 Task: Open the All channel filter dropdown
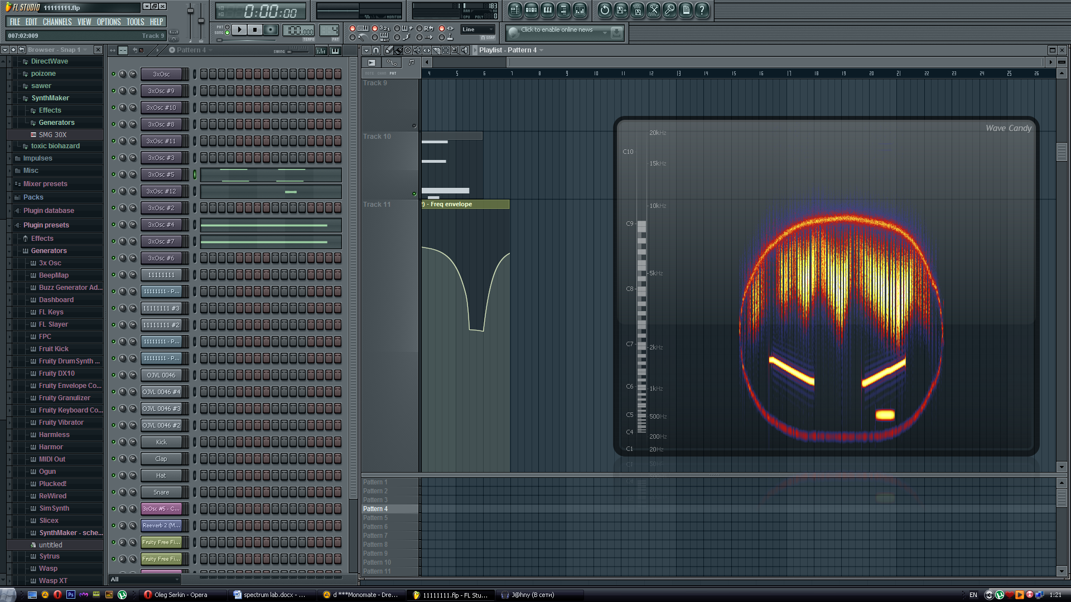(x=144, y=580)
